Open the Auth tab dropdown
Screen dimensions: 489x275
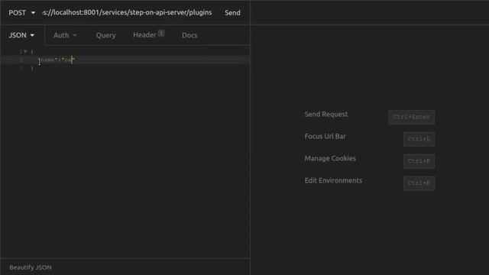(x=65, y=35)
